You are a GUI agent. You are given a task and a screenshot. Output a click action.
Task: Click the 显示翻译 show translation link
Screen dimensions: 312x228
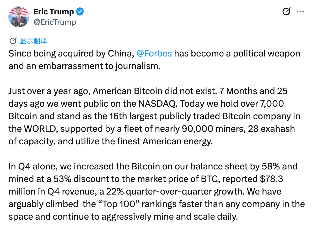click(33, 41)
